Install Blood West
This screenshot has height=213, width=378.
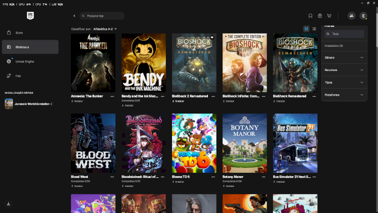click(77, 186)
